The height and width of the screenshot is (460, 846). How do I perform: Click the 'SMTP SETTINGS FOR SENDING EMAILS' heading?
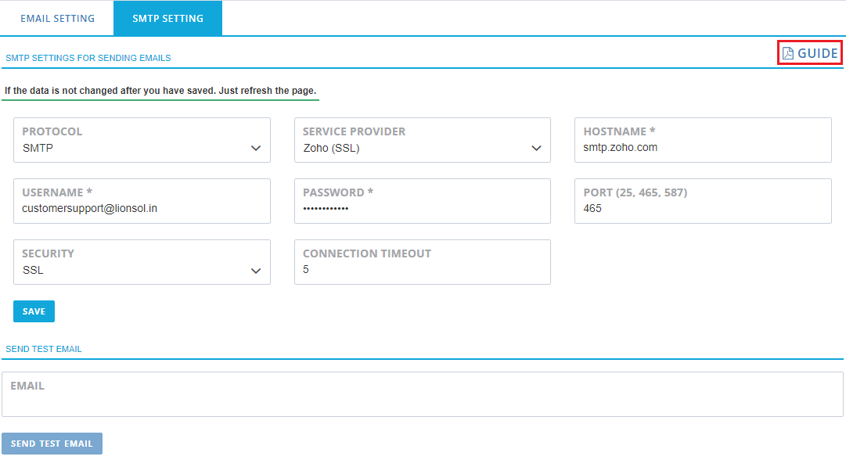(88, 58)
